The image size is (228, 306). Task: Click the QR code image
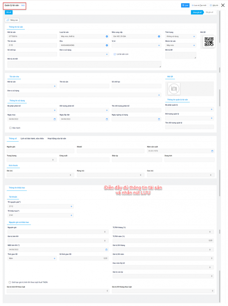pos(209,42)
